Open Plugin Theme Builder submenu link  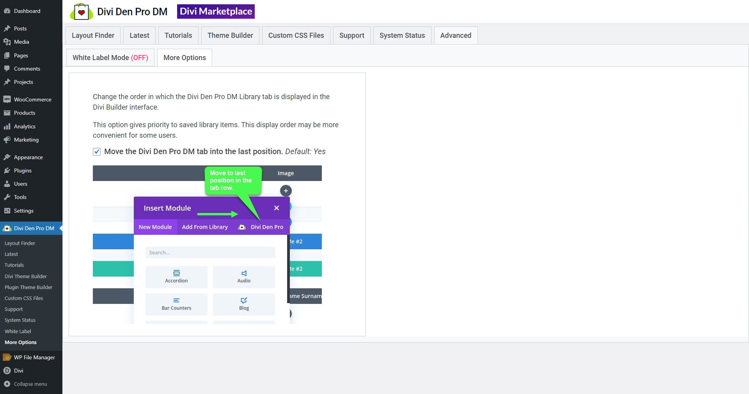[x=28, y=287]
